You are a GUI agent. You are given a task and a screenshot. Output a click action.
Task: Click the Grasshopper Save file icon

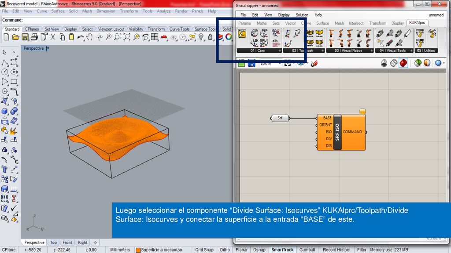(251, 63)
